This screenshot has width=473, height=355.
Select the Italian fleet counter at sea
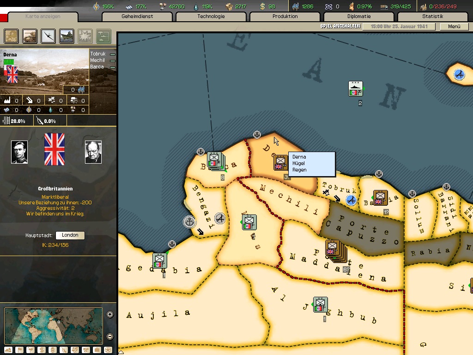355,89
